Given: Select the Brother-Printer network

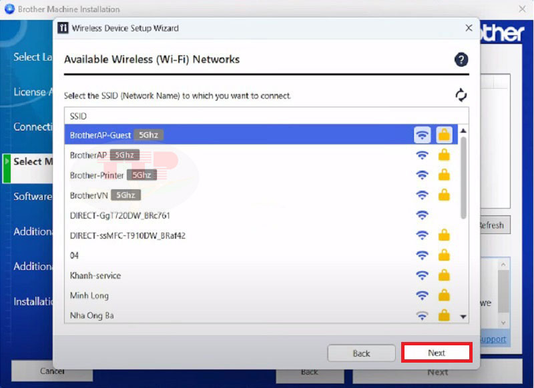Looking at the screenshot, I should (x=97, y=175).
